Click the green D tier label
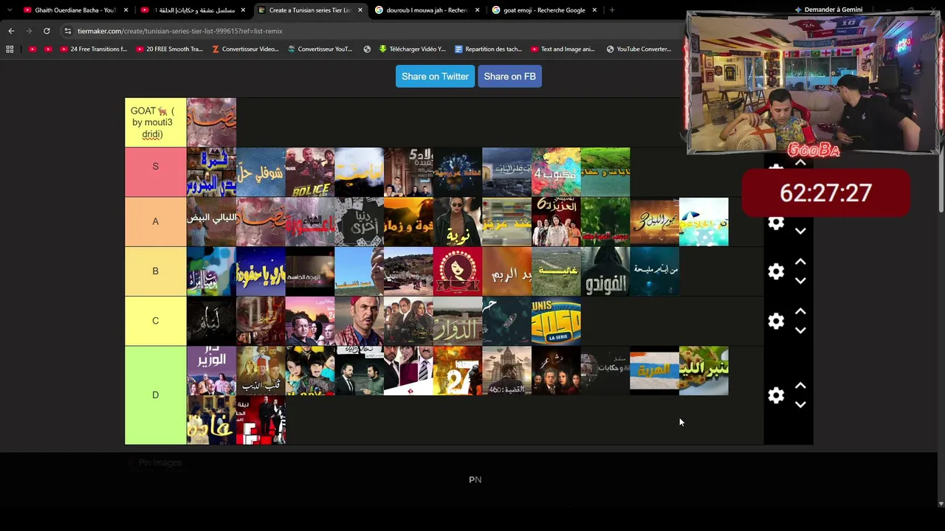This screenshot has height=531, width=945. (155, 395)
